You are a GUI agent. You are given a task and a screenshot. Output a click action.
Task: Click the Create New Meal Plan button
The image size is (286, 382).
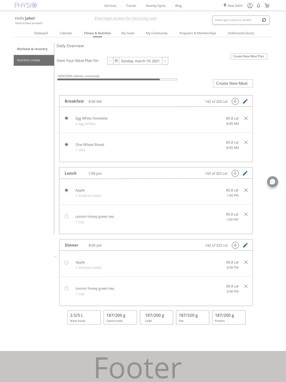tap(249, 56)
